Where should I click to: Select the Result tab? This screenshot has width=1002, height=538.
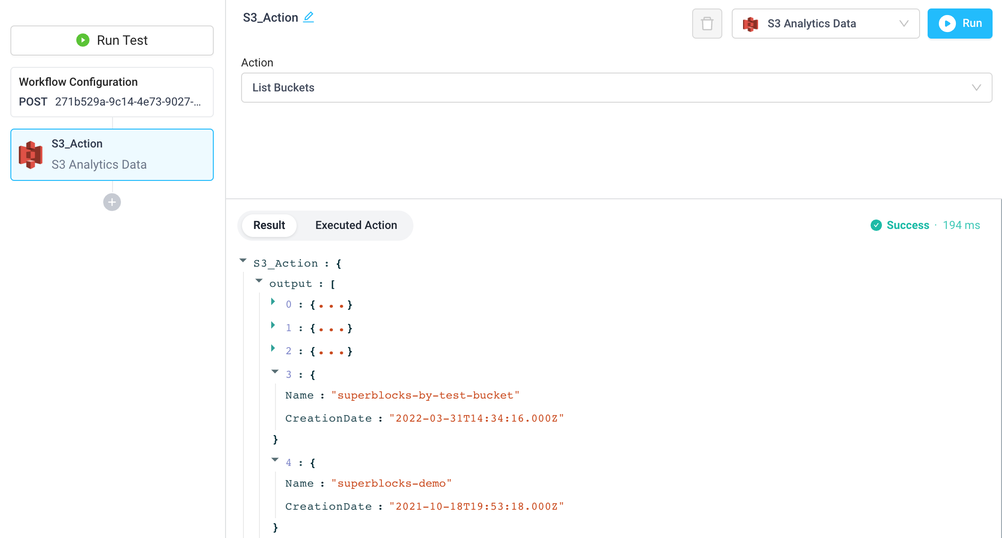click(x=269, y=225)
